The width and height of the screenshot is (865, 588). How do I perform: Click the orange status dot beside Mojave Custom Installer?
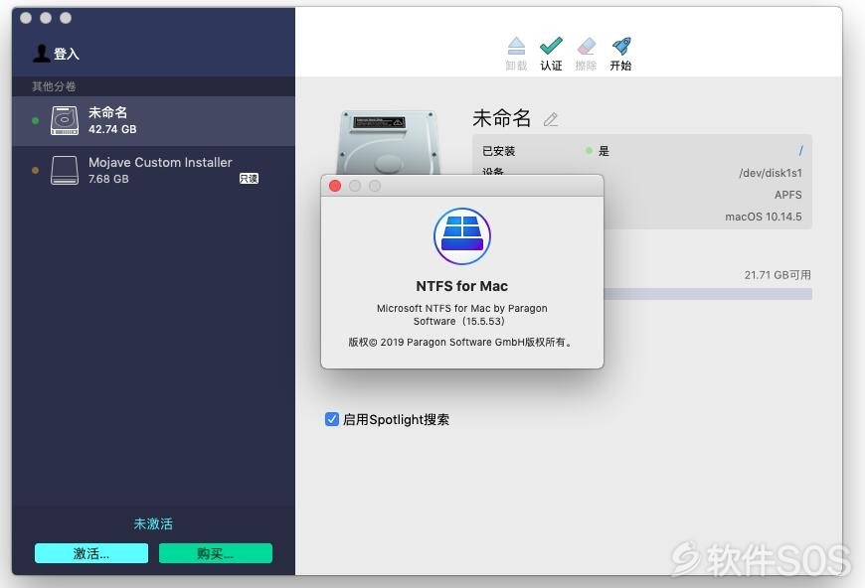tap(36, 170)
